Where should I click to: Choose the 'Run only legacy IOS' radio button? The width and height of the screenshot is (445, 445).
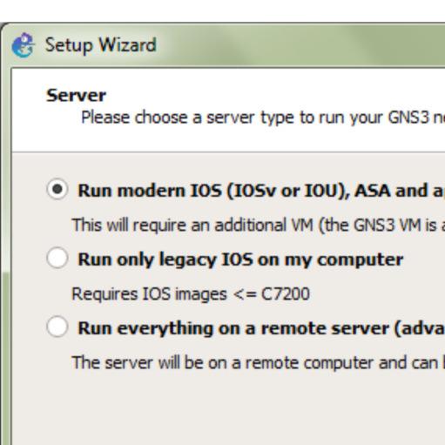pos(57,258)
